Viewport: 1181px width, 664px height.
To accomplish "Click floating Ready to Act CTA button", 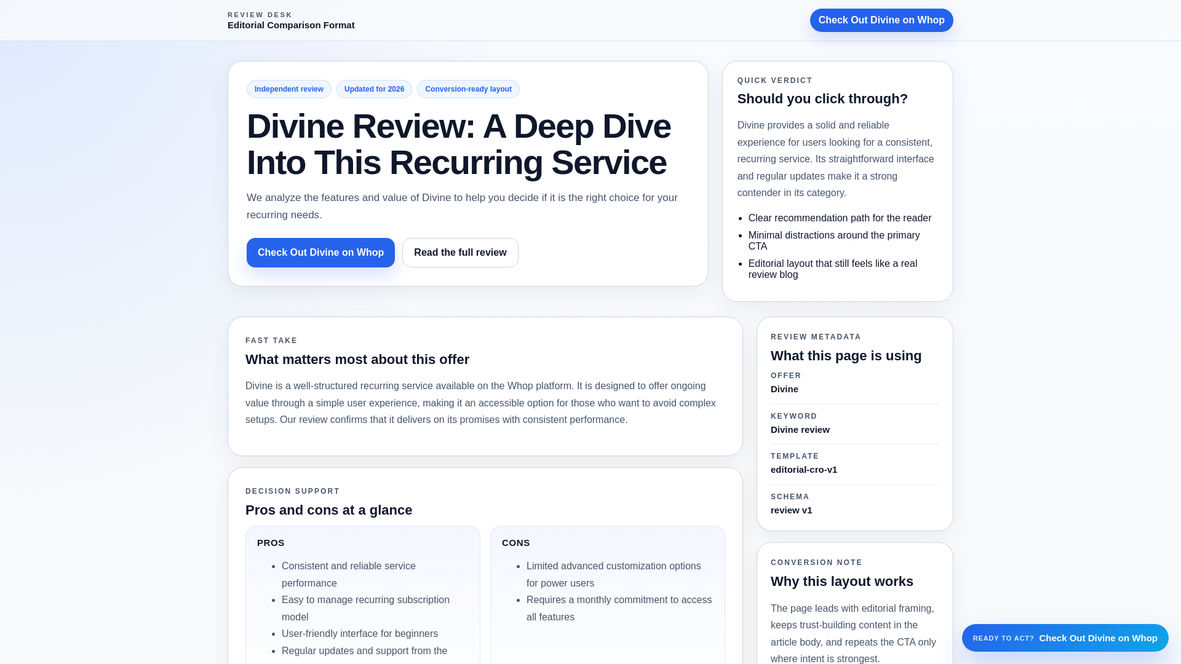I will click(x=1065, y=638).
